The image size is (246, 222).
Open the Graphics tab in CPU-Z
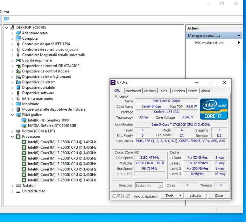click(x=179, y=91)
